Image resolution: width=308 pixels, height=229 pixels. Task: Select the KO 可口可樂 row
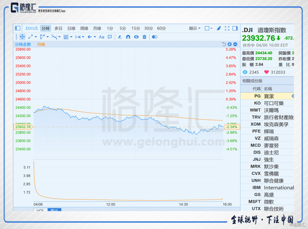[x=267, y=103]
